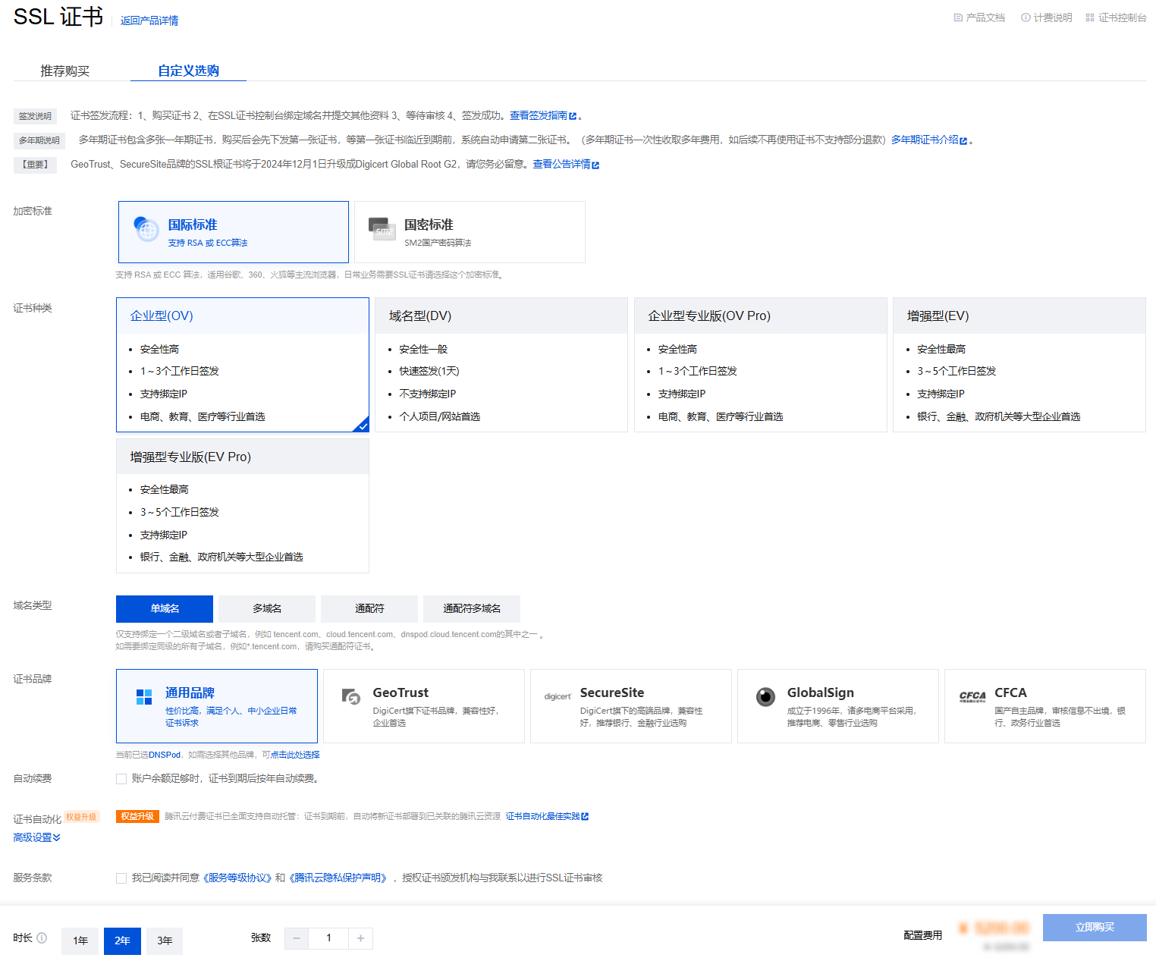Image resolution: width=1156 pixels, height=961 pixels.
Task: Select the 国际标准 encryption standard card
Action: pyautogui.click(x=234, y=232)
